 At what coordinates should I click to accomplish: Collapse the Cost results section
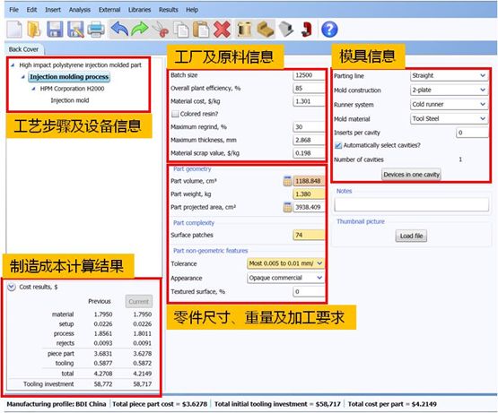[x=12, y=287]
